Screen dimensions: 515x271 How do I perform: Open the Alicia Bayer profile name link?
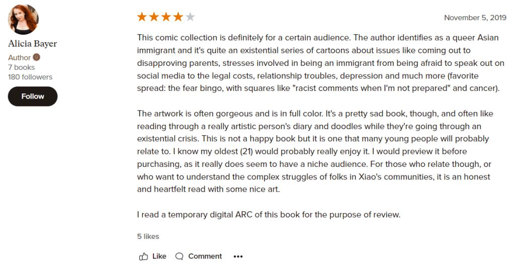[33, 44]
